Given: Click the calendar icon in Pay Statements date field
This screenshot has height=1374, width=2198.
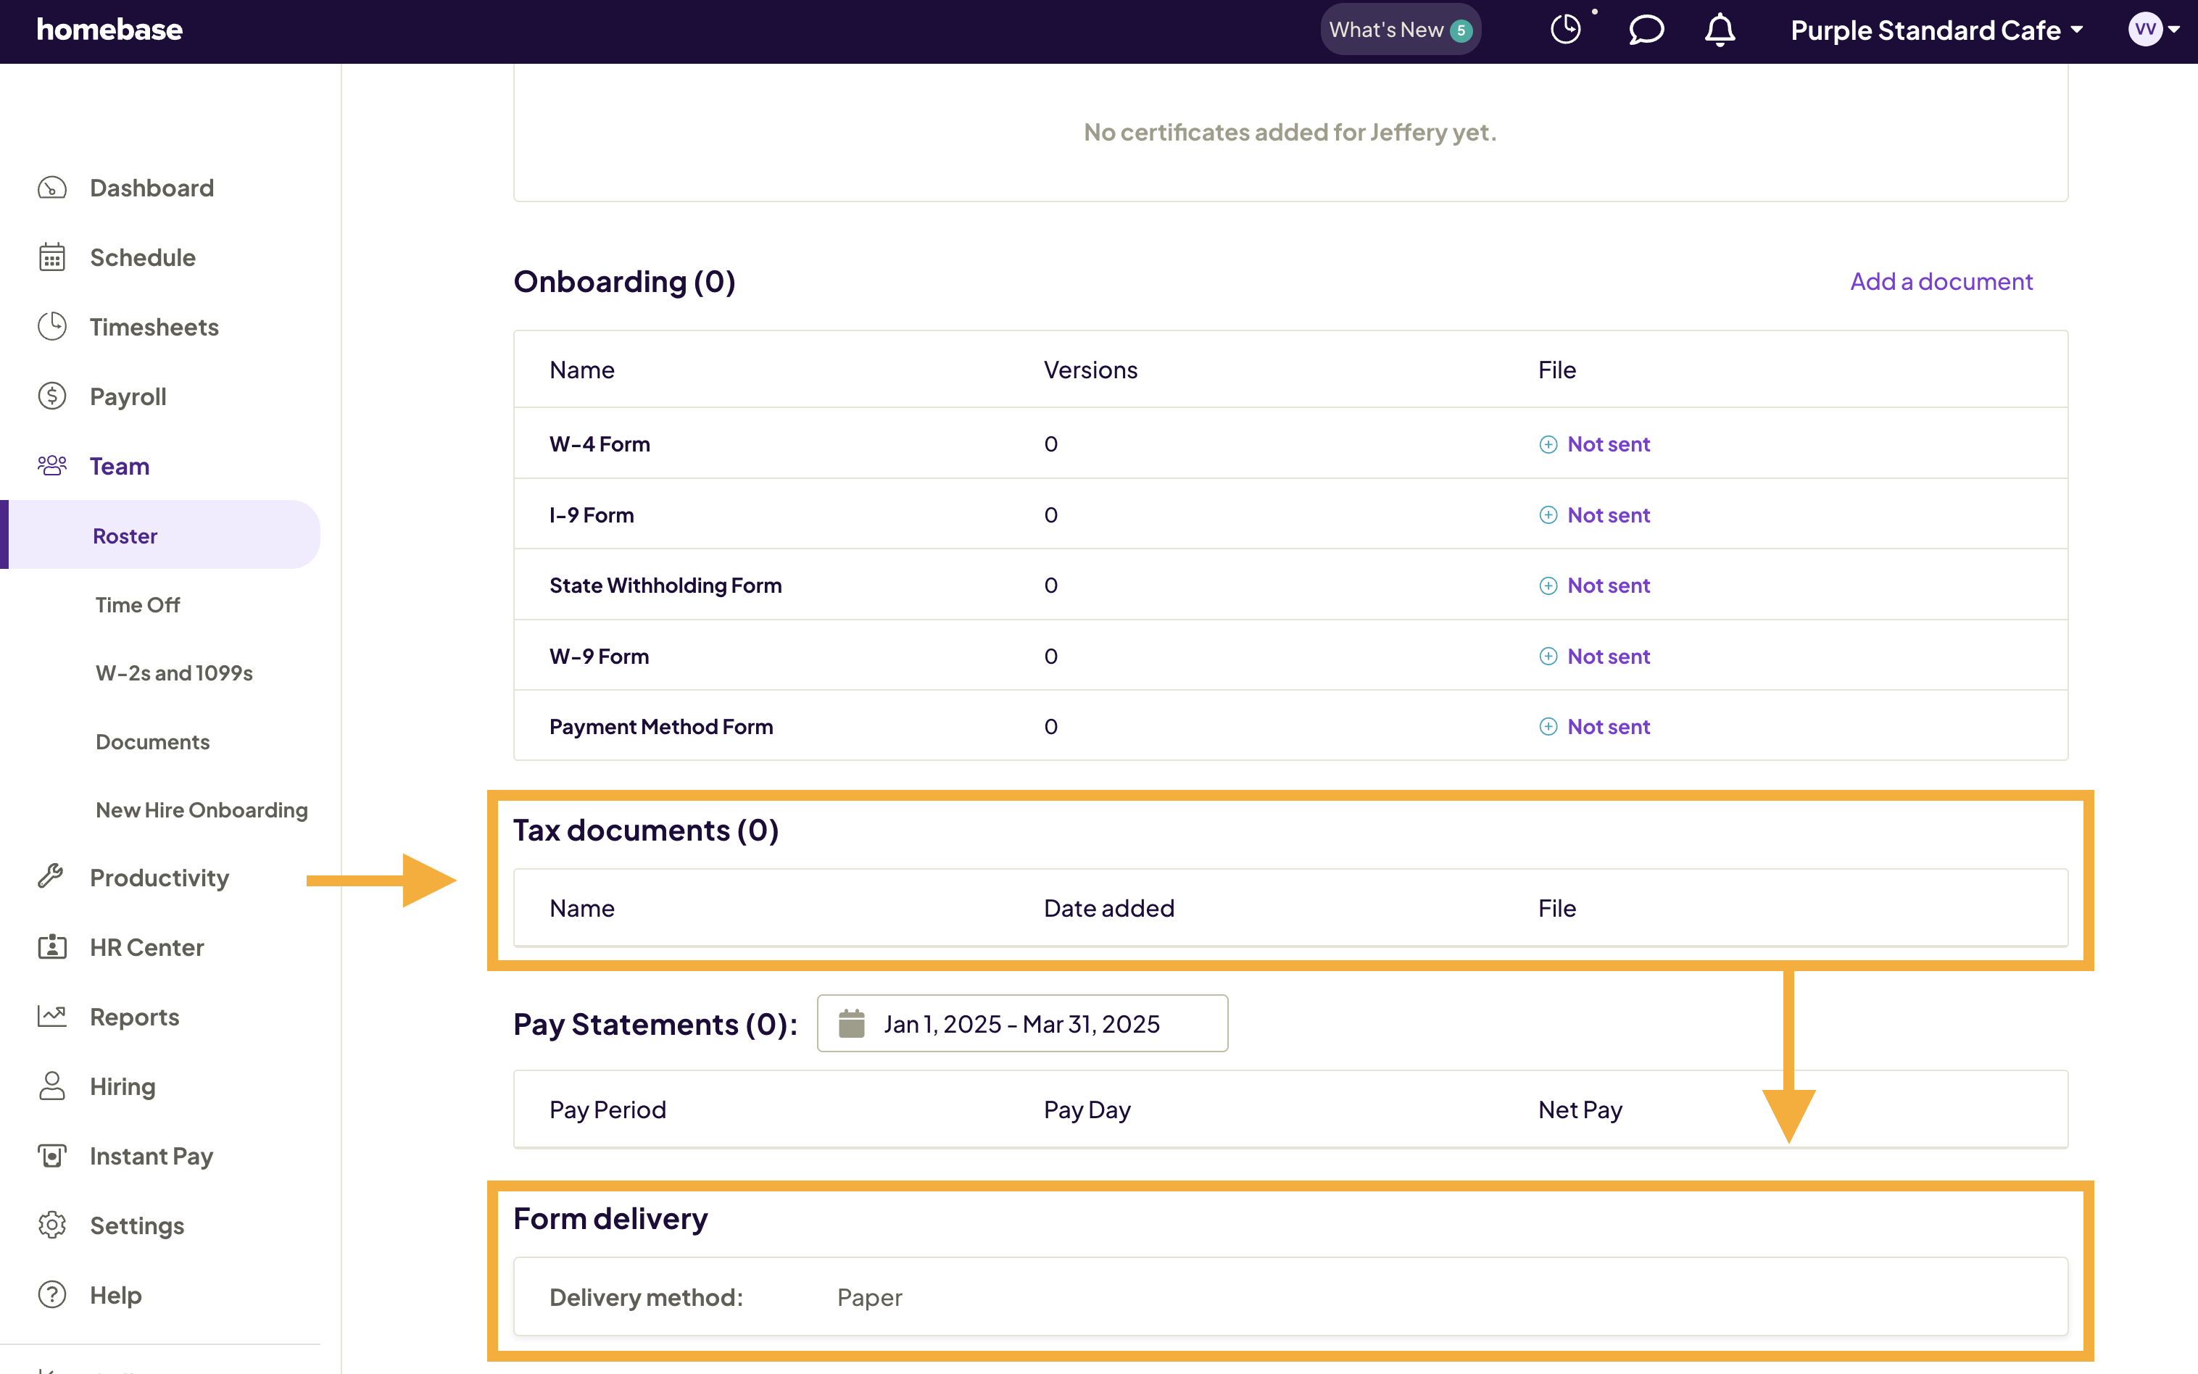Looking at the screenshot, I should 851,1023.
